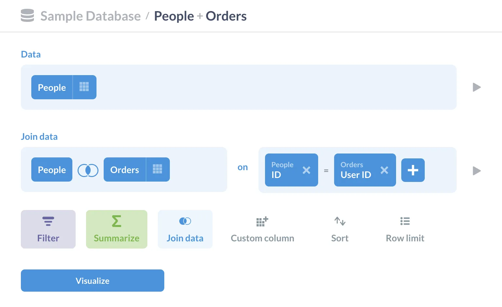502x307 pixels.
Task: Open the column list on the Orders join block
Action: pos(157,169)
